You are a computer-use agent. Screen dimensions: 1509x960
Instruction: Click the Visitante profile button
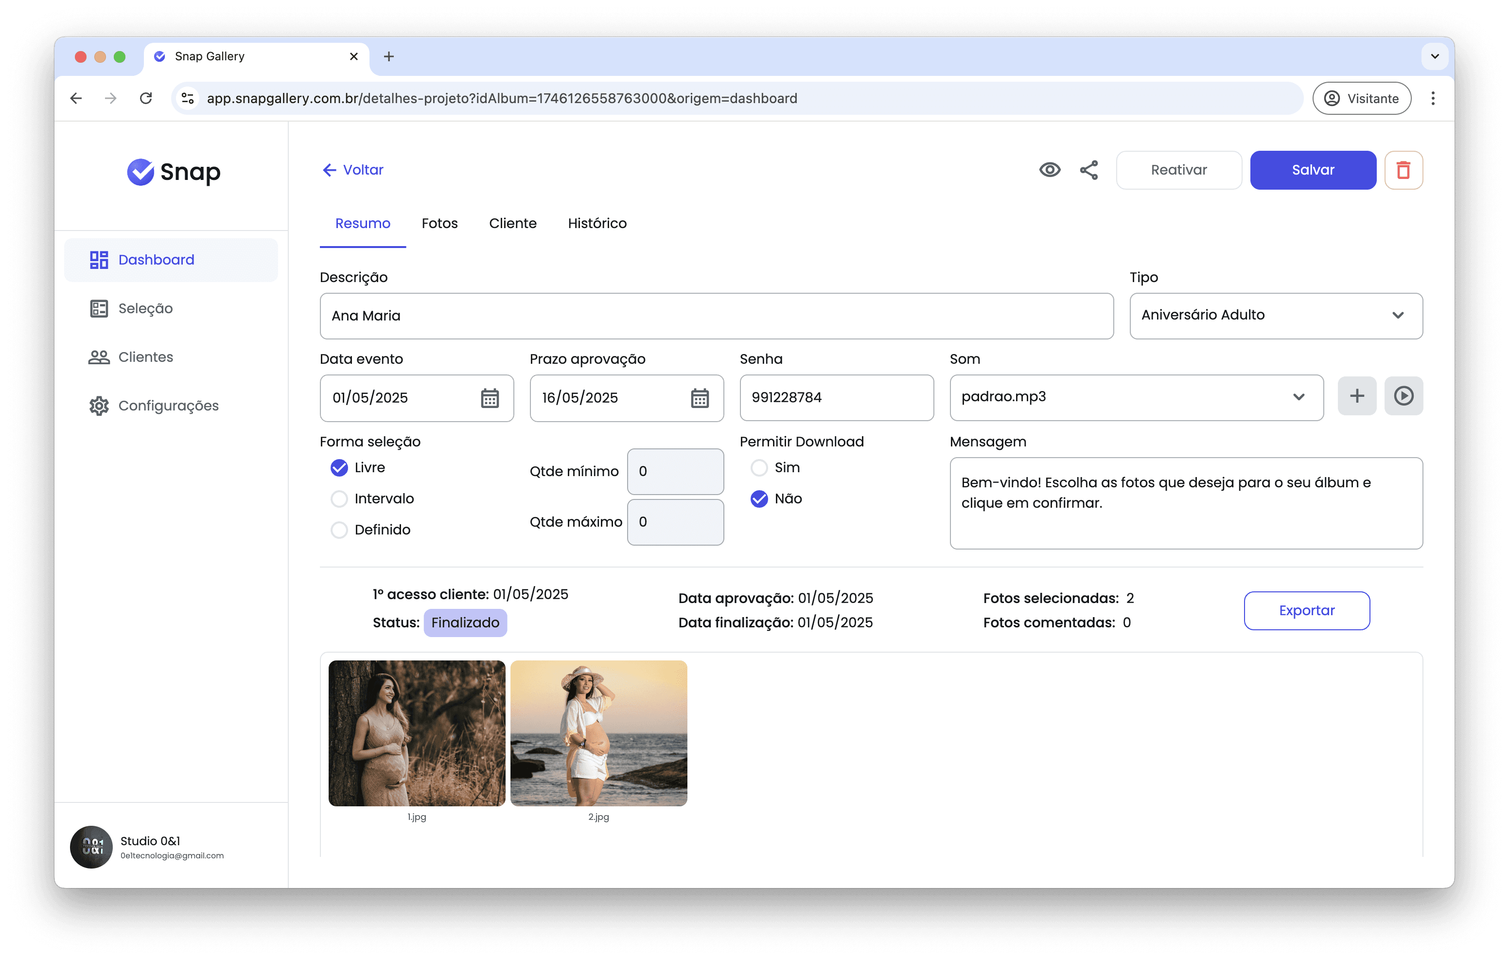point(1361,98)
